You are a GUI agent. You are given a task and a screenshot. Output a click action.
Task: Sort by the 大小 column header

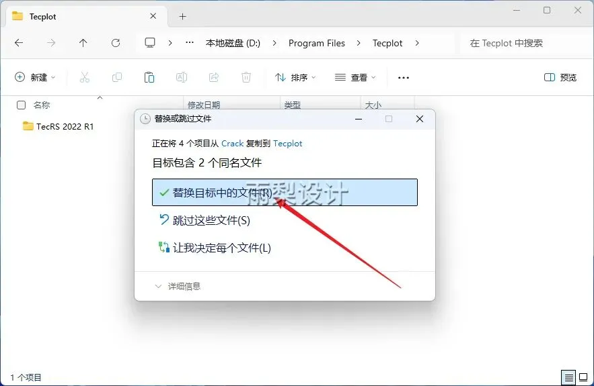[x=373, y=105]
